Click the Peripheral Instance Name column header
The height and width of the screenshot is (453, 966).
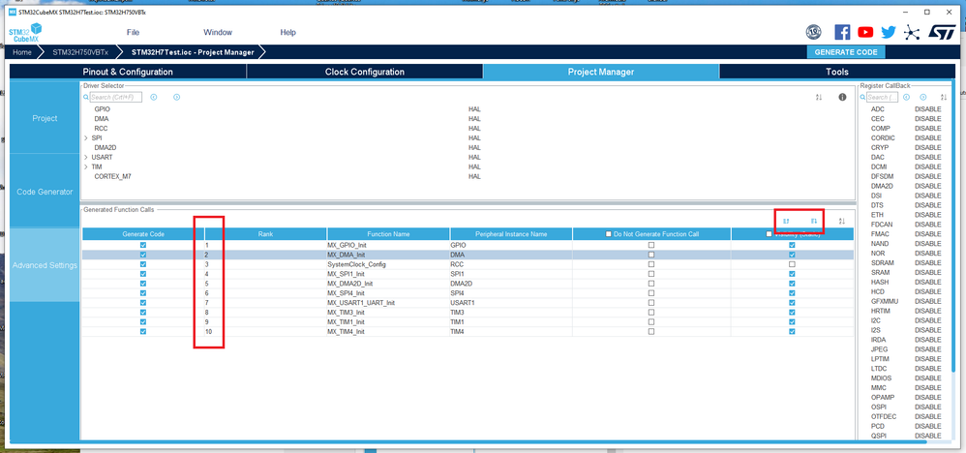pyautogui.click(x=511, y=234)
